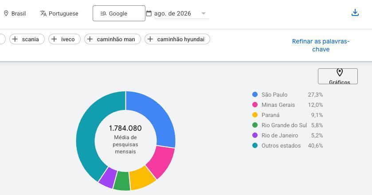Click the Média de pesquisas mensais caption
Screen dimensions: 372x195
pos(125,144)
